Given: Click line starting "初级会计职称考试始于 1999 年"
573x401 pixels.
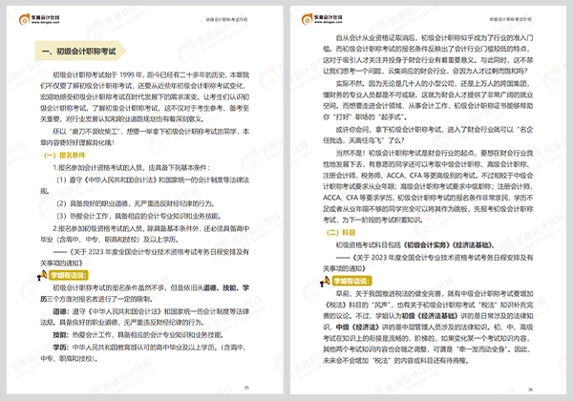Looking at the screenshot, I should [x=151, y=74].
